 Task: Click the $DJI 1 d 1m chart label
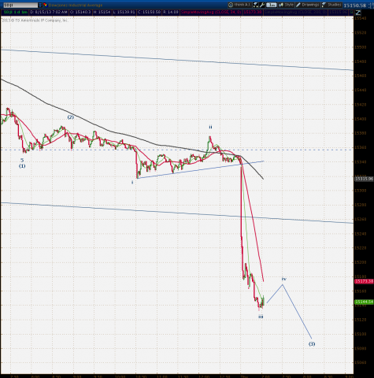pos(16,12)
